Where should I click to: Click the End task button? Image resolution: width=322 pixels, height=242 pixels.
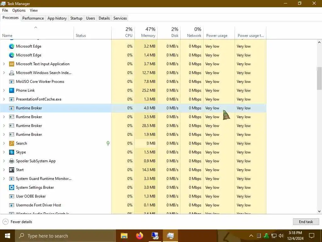click(x=306, y=222)
